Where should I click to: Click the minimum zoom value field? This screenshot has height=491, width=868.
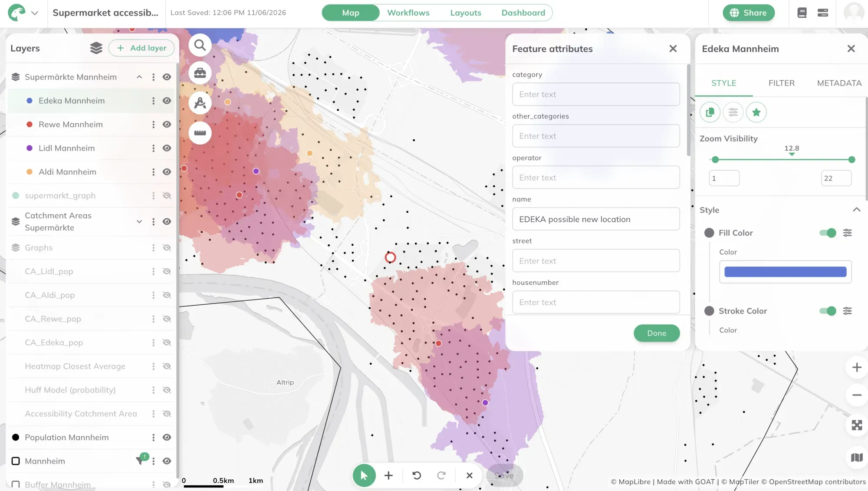724,178
